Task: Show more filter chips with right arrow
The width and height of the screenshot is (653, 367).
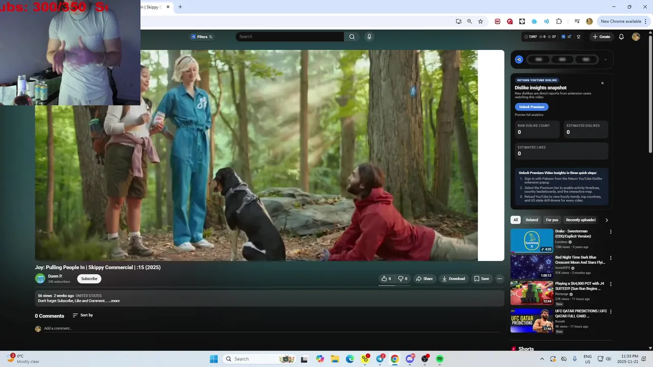Action: [607, 220]
